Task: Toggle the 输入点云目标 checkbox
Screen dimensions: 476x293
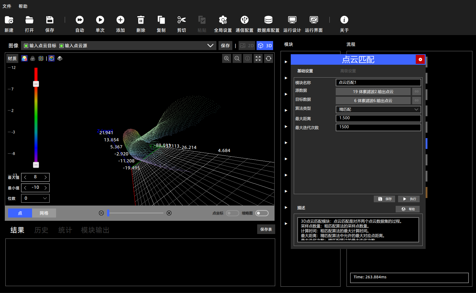Action: 26,46
